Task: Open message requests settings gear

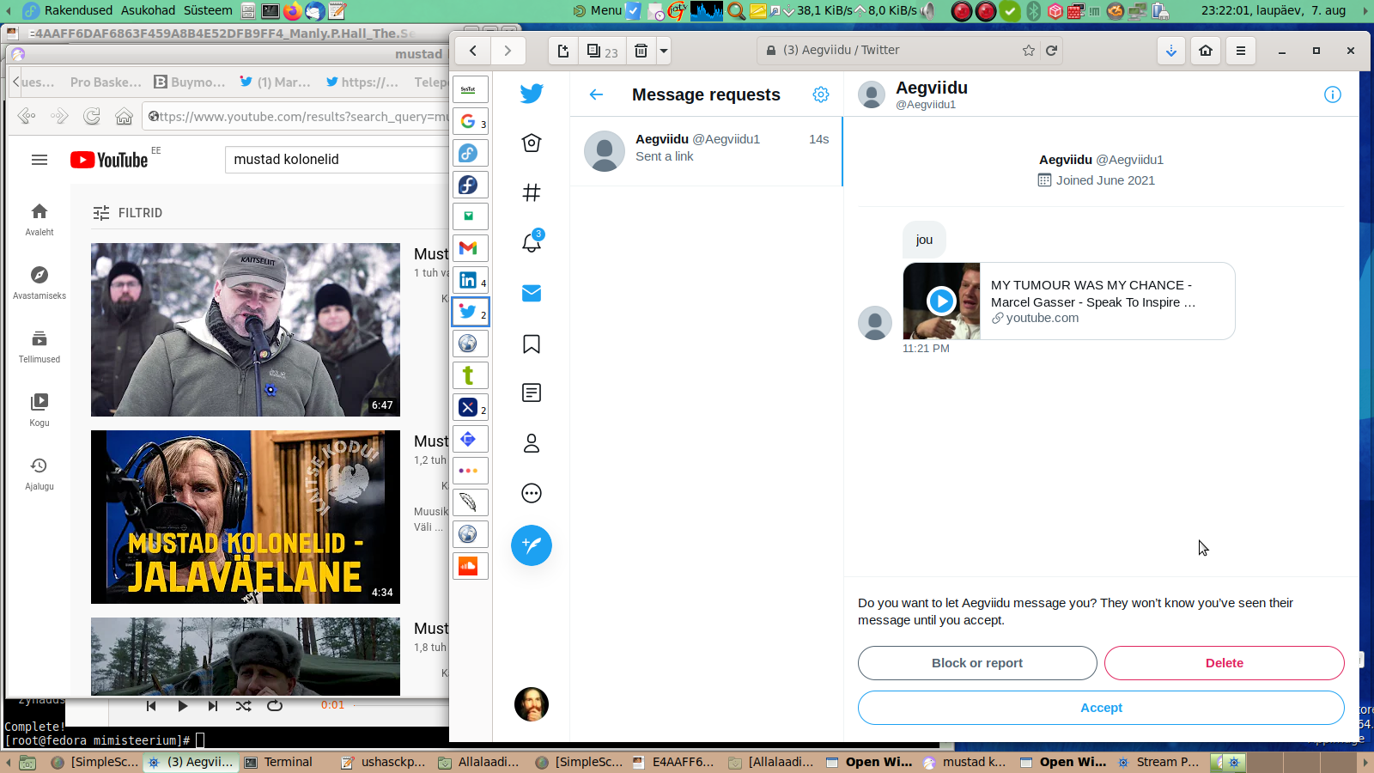Action: coord(821,94)
